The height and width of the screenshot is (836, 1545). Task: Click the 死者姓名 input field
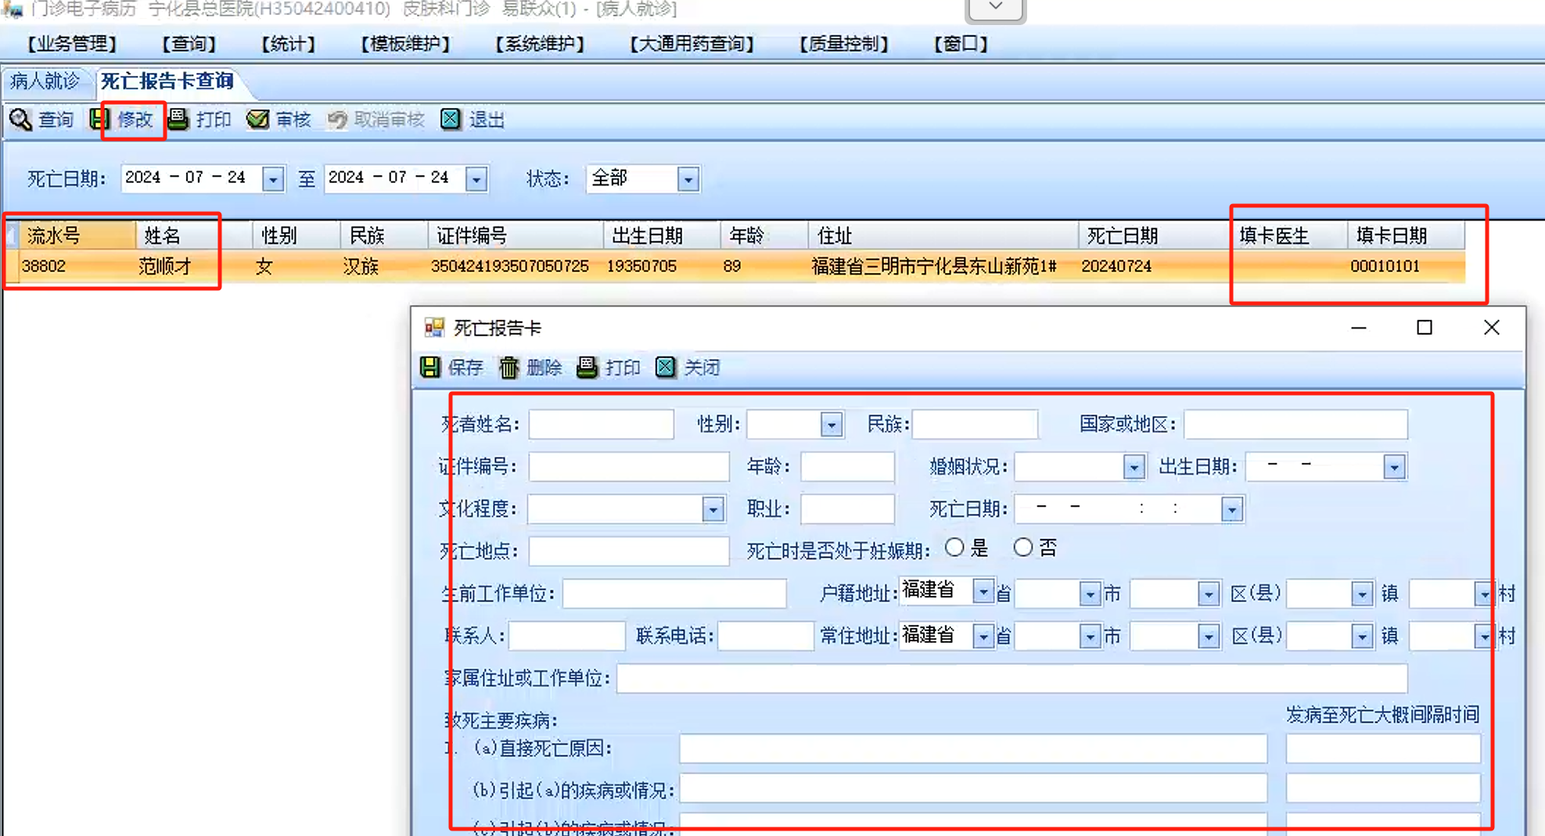(601, 425)
